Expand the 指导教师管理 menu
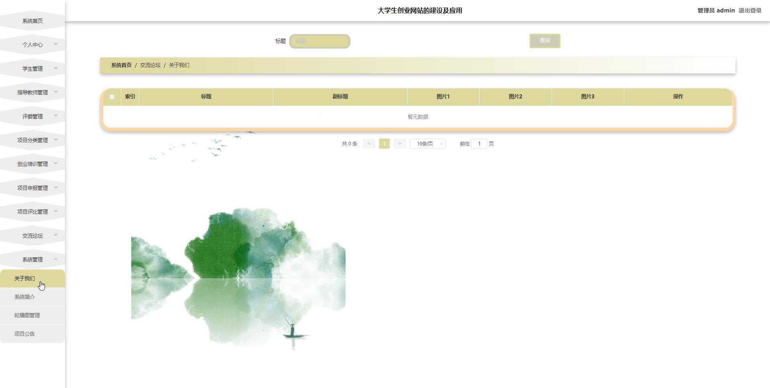 [33, 92]
